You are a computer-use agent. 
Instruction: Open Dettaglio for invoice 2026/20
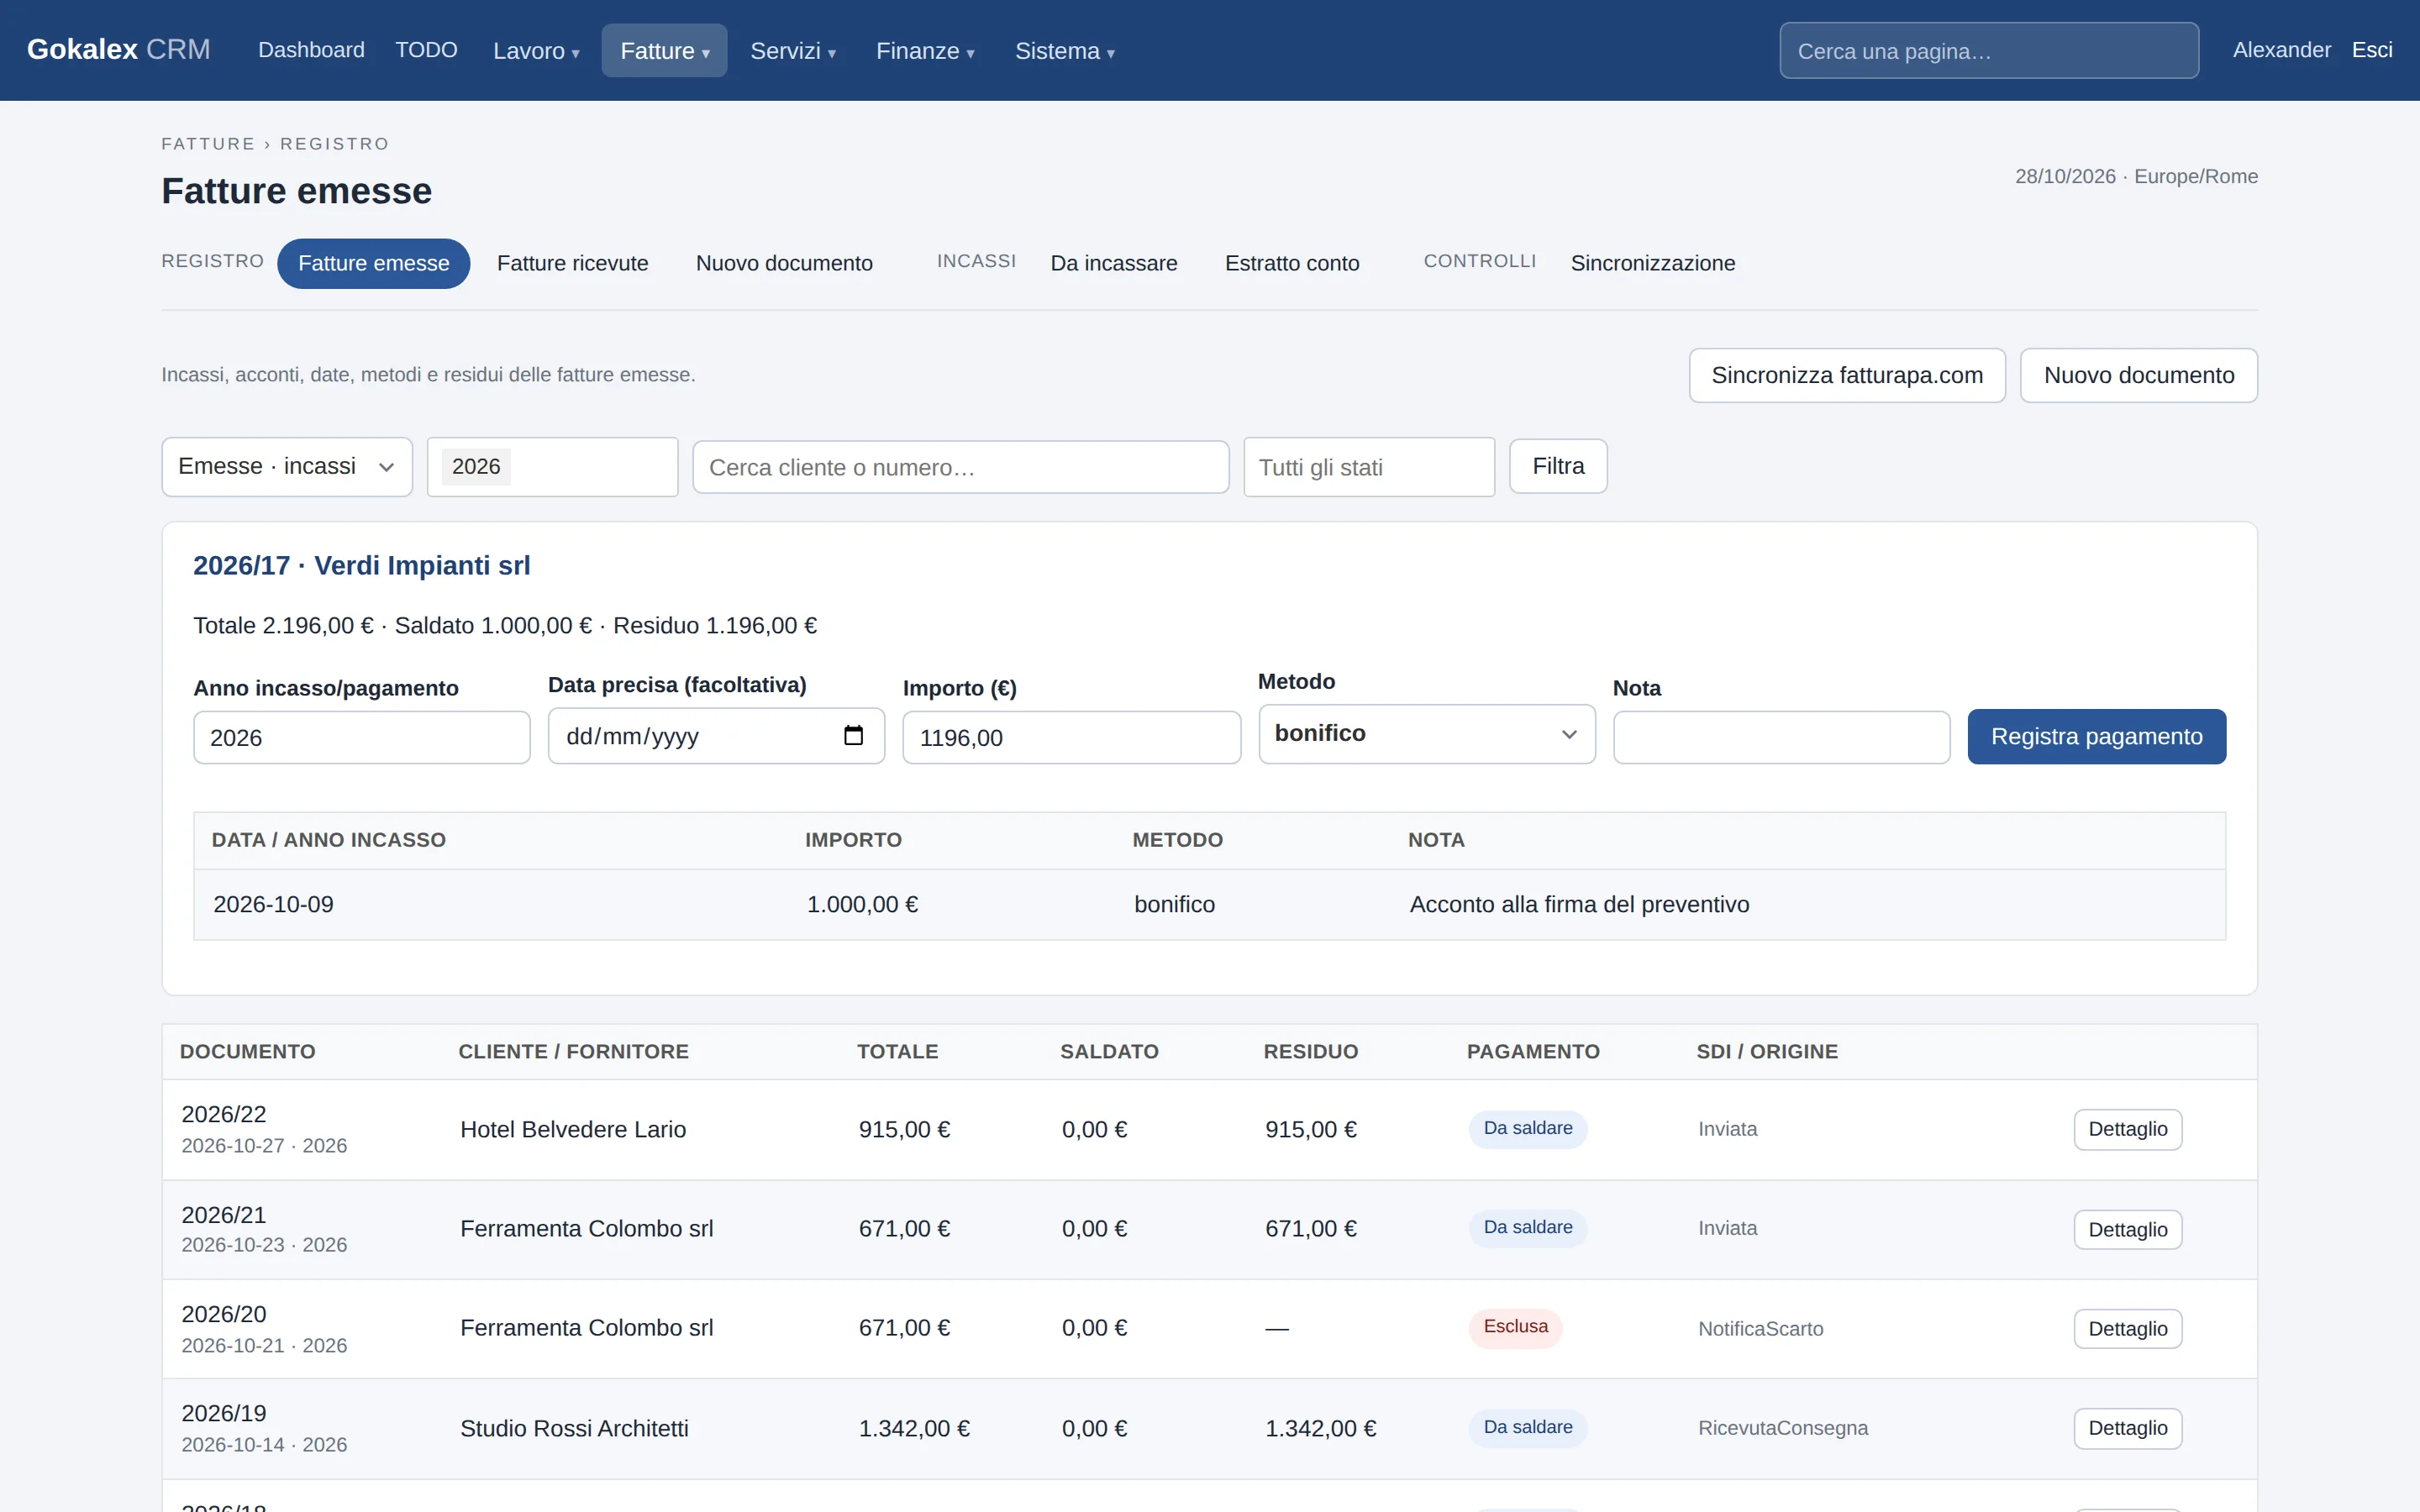coord(2127,1329)
